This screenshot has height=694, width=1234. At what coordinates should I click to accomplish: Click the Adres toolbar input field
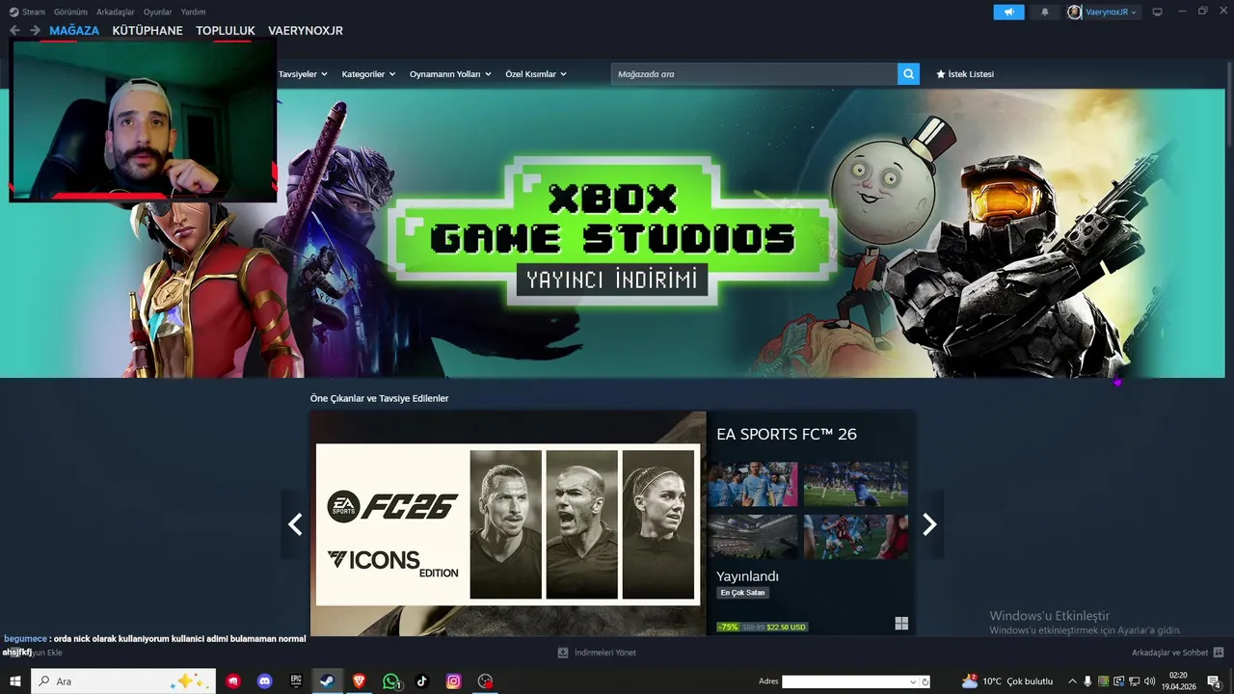pos(845,681)
